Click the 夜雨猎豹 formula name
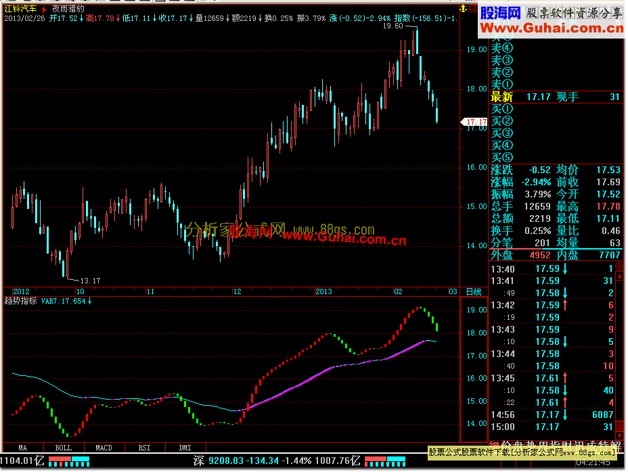 tap(68, 8)
